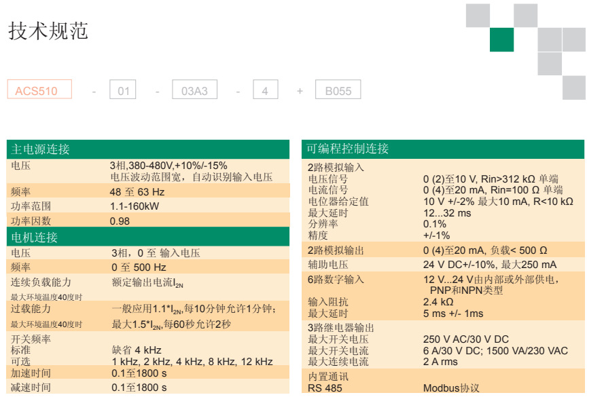The image size is (604, 414).
Task: Click the value 2 A rms
Action: (x=440, y=362)
